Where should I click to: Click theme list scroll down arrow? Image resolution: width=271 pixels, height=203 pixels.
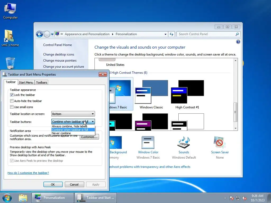tap(235, 128)
